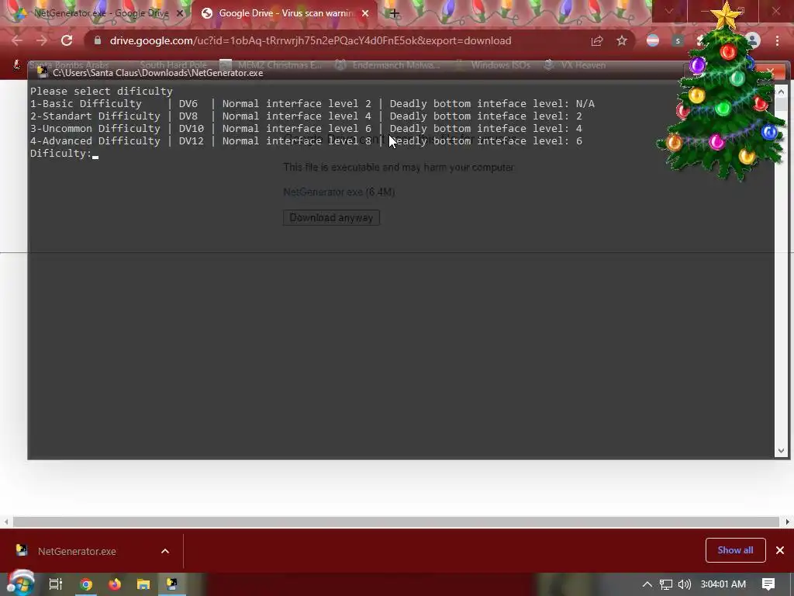Click the console scrollbar down arrow
Image resolution: width=794 pixels, height=596 pixels.
click(x=781, y=451)
